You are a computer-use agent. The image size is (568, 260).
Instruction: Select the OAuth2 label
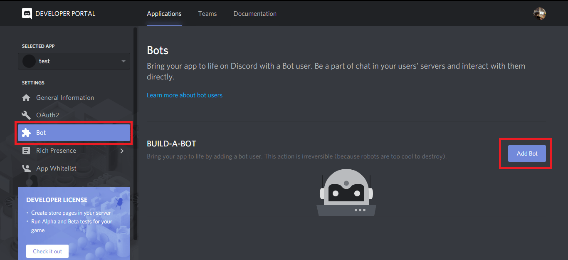pyautogui.click(x=48, y=115)
